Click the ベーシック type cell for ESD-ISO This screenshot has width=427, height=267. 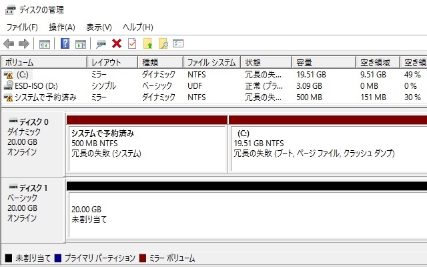[157, 86]
